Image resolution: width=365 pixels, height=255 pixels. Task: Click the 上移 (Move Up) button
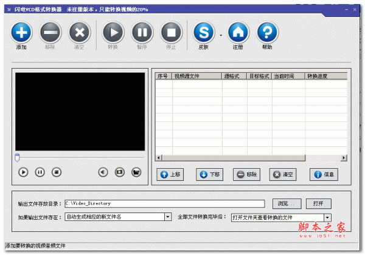[x=170, y=174]
